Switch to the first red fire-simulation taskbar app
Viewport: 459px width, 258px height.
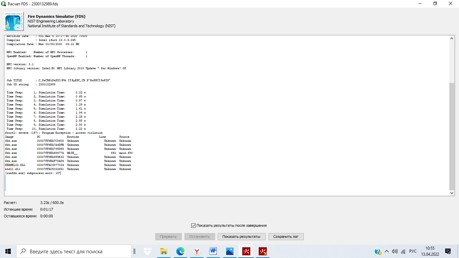(246, 251)
